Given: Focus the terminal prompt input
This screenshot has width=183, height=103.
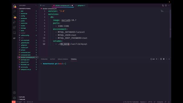Looking at the screenshot, I should tap(65, 64).
